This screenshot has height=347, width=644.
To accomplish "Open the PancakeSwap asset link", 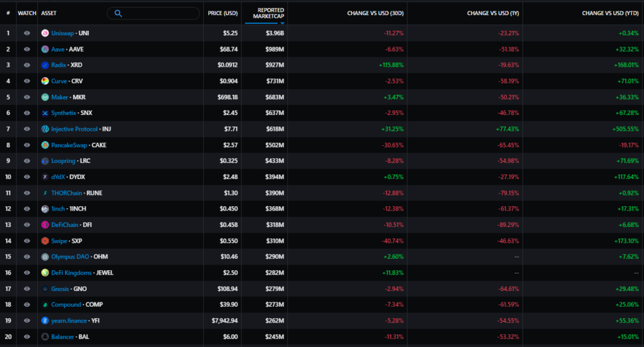I will (69, 145).
